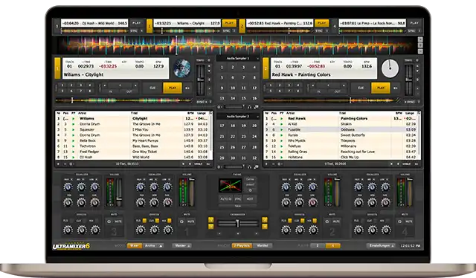Click the green play arrow in Squeezer row

(73, 129)
